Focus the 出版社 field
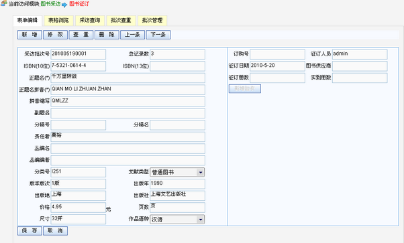The width and height of the screenshot is (404, 243). pos(177,195)
